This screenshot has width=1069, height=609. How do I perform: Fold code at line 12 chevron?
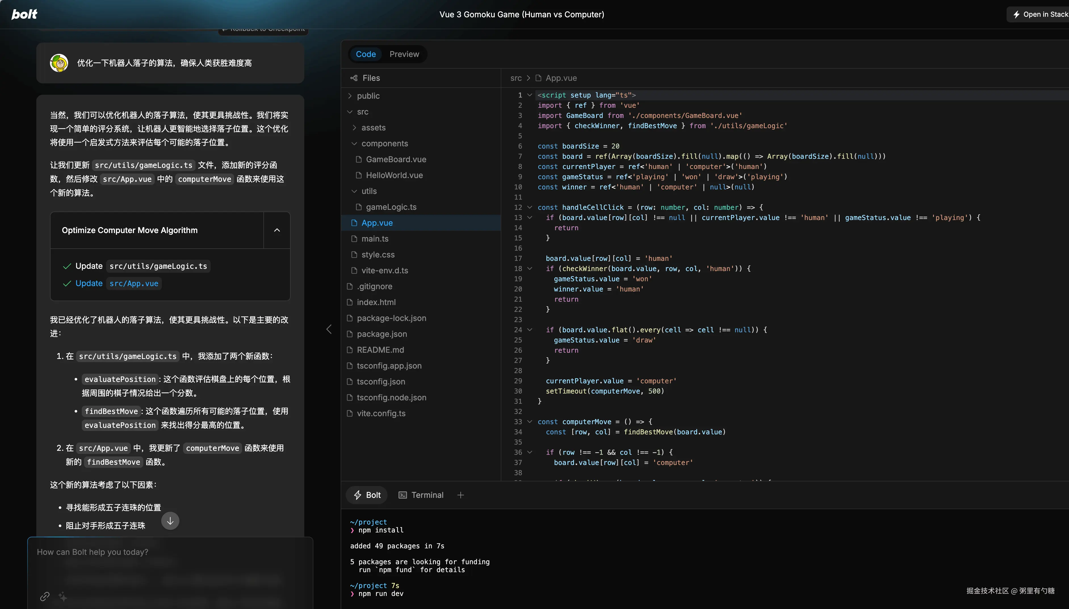coord(529,208)
